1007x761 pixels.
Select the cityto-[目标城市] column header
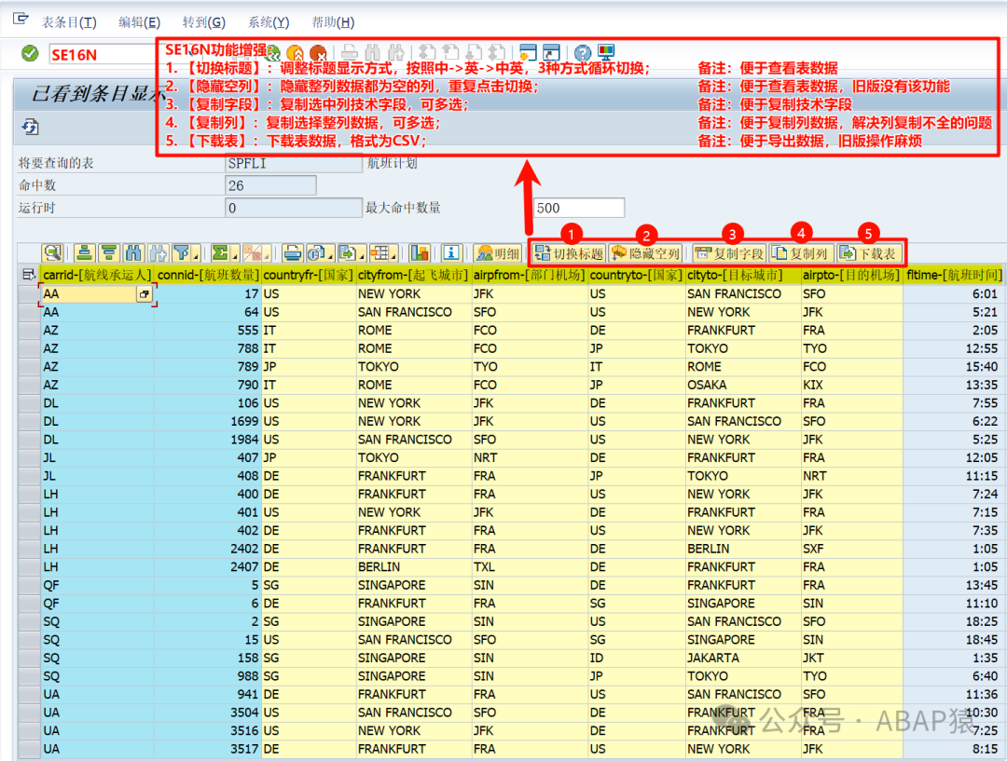coord(742,275)
